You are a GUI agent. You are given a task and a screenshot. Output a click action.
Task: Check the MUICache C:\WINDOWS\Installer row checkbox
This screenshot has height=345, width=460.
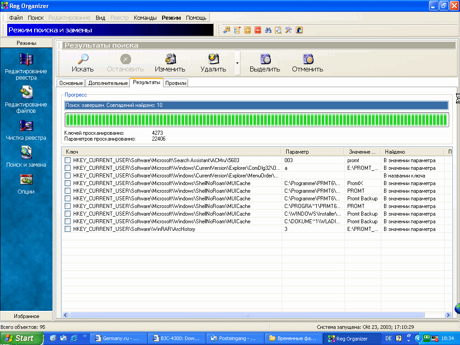pyautogui.click(x=67, y=213)
